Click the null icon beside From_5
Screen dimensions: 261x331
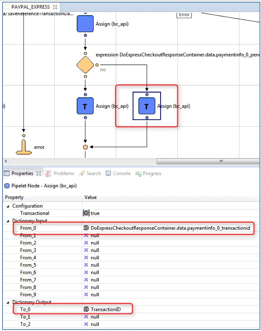coord(86,265)
